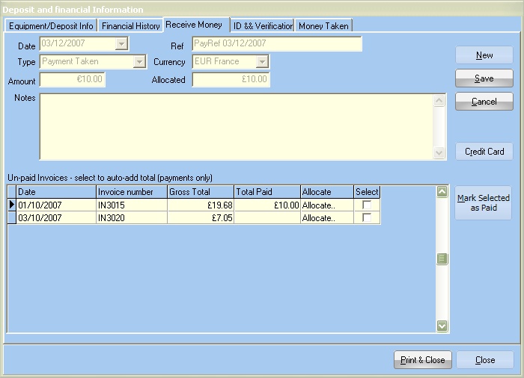The width and height of the screenshot is (524, 378).
Task: Open the Money Taken tab
Action: click(323, 25)
